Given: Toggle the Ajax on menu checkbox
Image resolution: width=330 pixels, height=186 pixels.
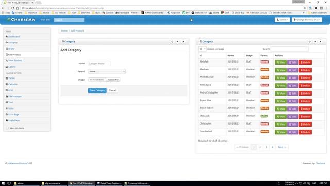Looking at the screenshot, I should pyautogui.click(x=7, y=128).
